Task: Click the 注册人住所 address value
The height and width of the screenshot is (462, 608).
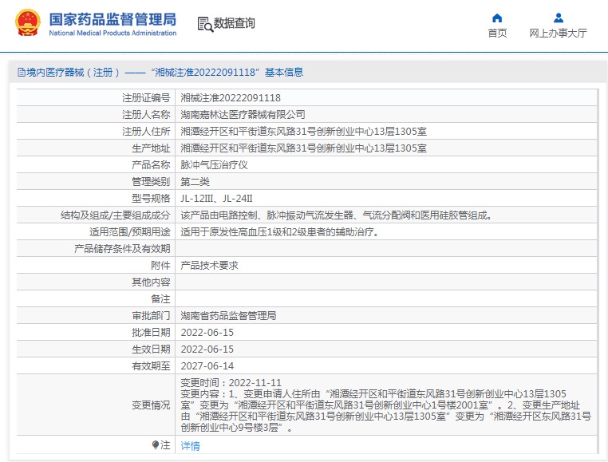Action: coord(303,131)
